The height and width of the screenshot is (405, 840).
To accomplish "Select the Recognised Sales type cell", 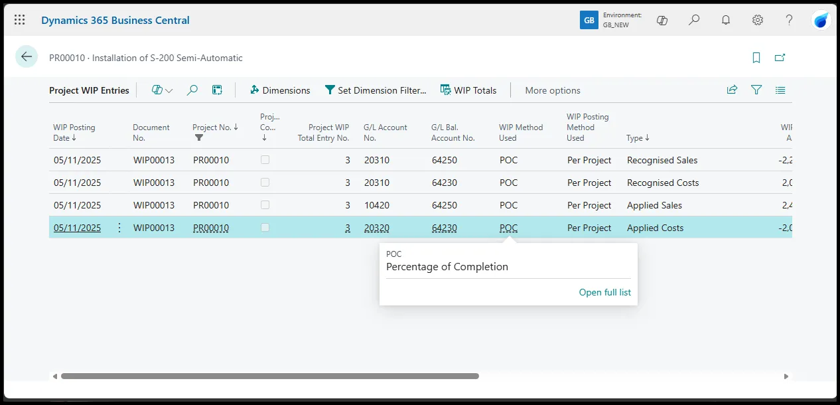I will click(x=662, y=160).
